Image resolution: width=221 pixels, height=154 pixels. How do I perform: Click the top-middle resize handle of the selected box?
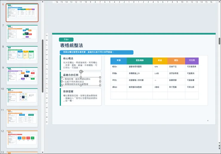(x=81, y=77)
